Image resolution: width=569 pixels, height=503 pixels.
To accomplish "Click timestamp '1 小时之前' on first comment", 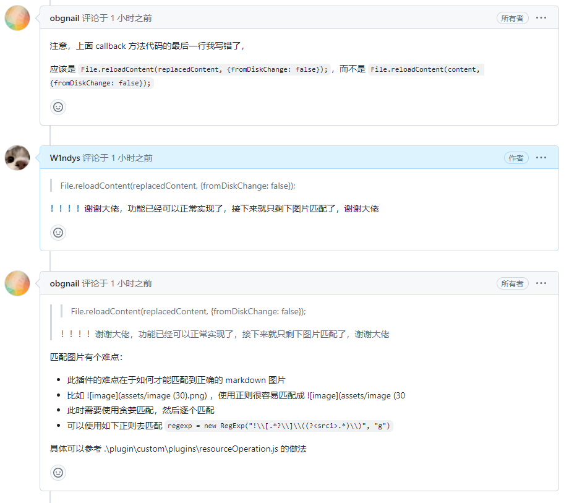I will (131, 18).
